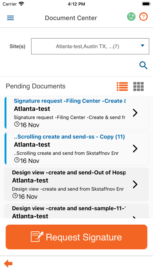Switch to grid view layout

point(138,86)
